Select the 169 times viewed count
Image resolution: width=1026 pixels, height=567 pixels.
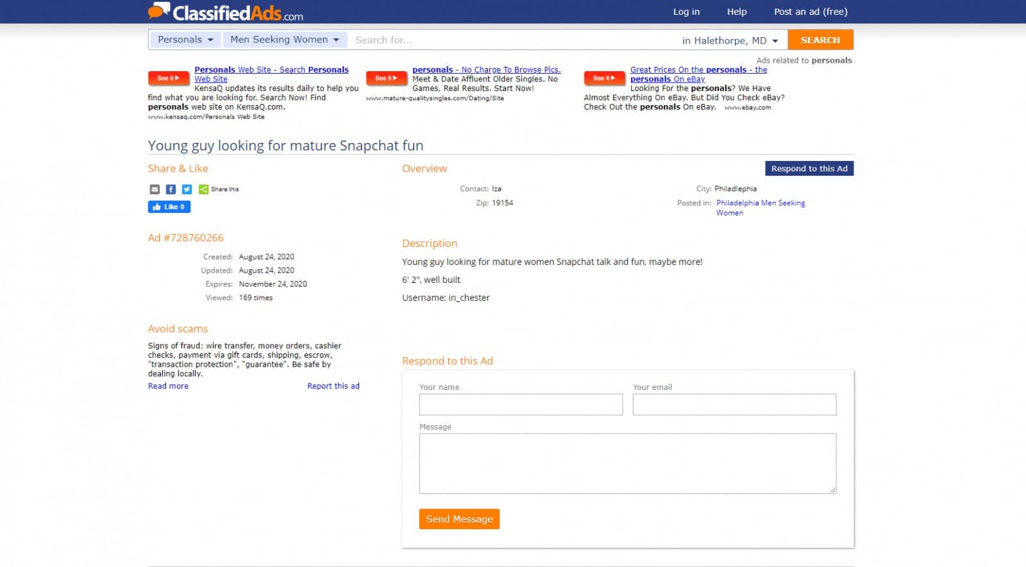(x=256, y=298)
